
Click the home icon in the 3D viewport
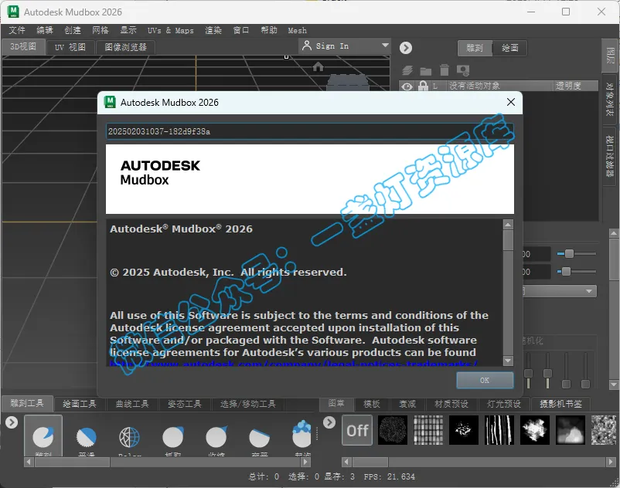click(318, 66)
